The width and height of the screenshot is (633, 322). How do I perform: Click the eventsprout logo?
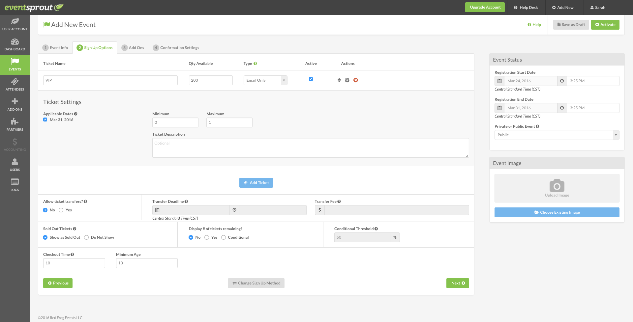point(34,7)
